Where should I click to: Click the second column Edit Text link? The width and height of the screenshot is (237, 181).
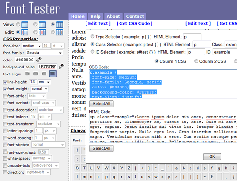pos(198,23)
